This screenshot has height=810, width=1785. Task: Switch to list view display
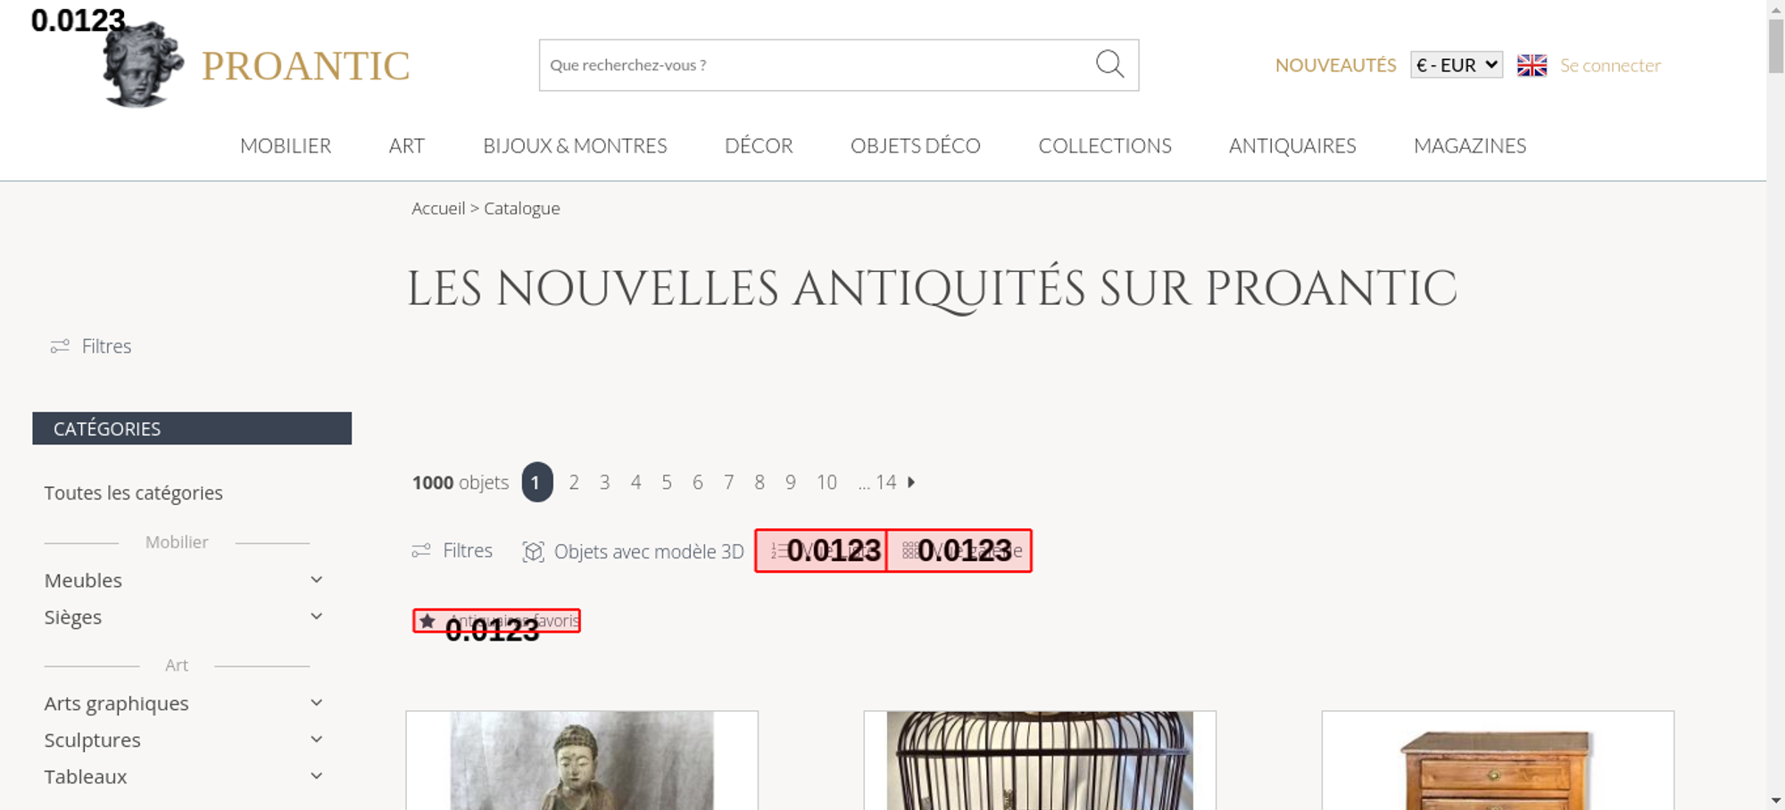[821, 550]
